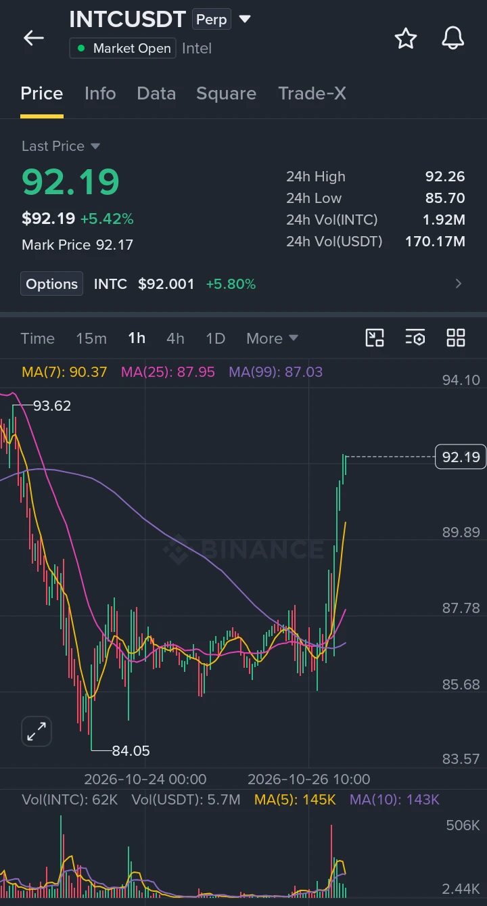Switch to the Data tab
Screen dimensions: 487x906
pos(156,93)
